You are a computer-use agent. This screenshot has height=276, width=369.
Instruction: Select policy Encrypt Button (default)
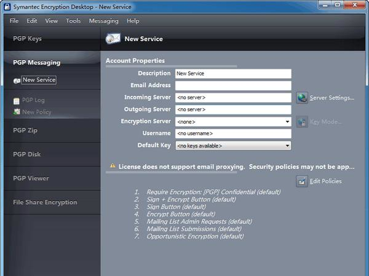[181, 214]
